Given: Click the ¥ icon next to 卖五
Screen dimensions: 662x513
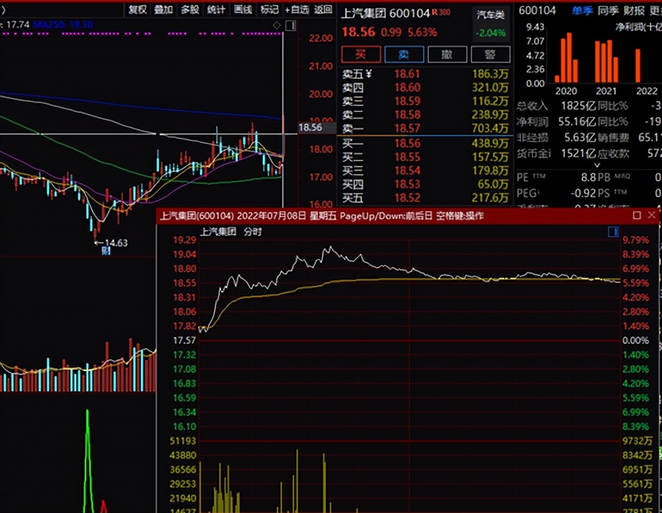Looking at the screenshot, I should [x=369, y=74].
